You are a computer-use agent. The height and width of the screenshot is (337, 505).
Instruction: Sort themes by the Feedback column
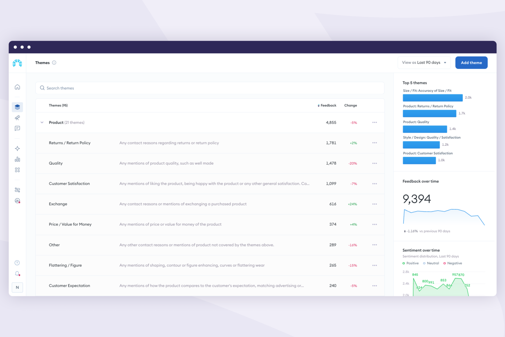point(327,105)
